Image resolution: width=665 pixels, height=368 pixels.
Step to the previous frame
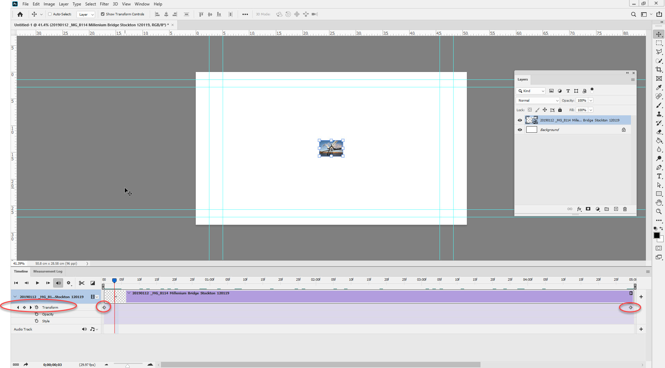coord(27,283)
